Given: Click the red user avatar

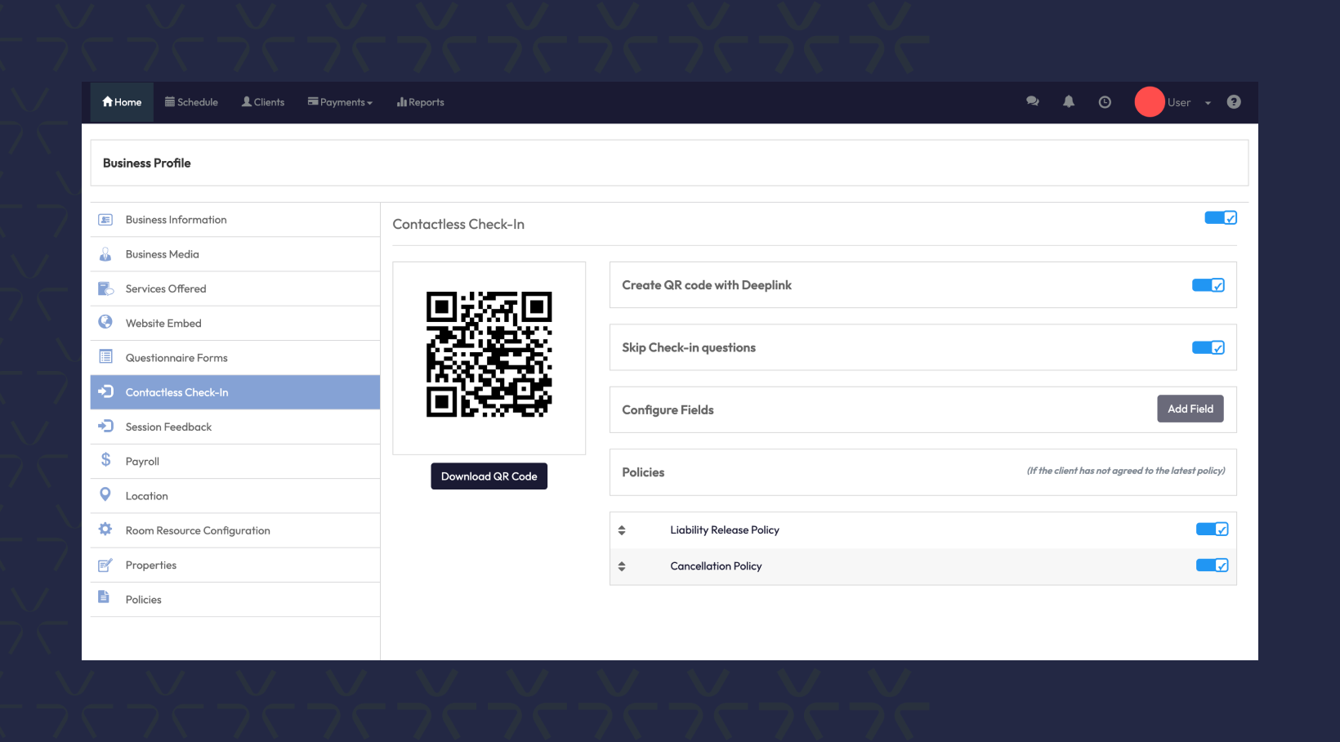Looking at the screenshot, I should click(x=1149, y=102).
